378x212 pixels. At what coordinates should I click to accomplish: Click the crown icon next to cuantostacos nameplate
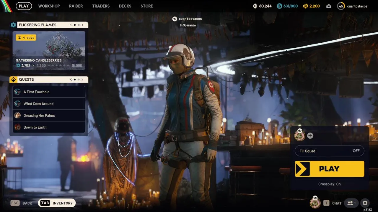tap(175, 19)
